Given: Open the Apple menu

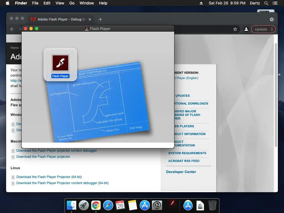Looking at the screenshot, I should point(7,3).
